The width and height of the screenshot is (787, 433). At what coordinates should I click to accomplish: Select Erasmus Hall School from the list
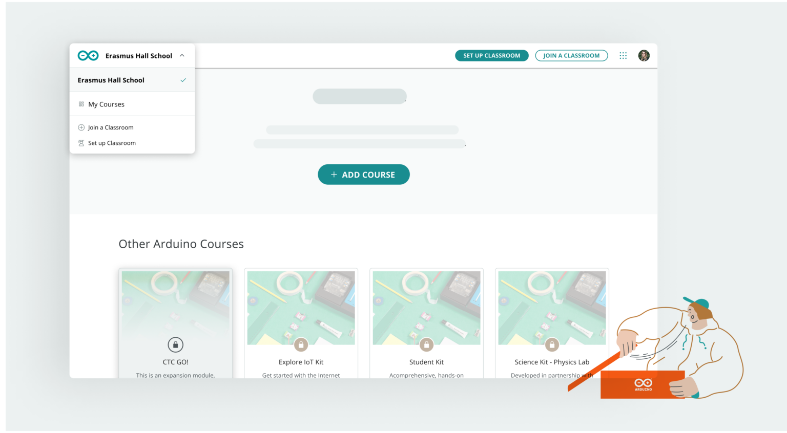click(x=111, y=80)
